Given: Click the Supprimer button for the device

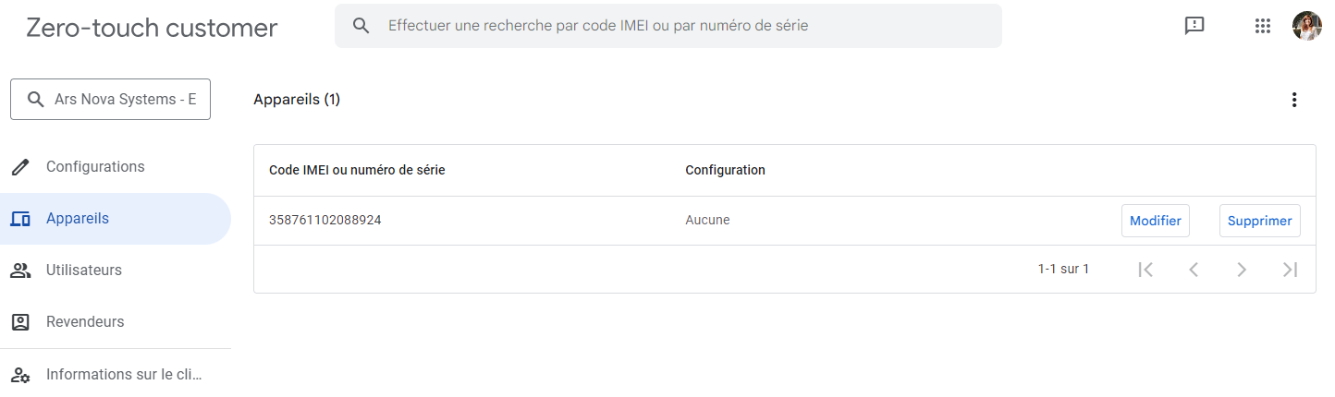Looking at the screenshot, I should click(x=1260, y=221).
